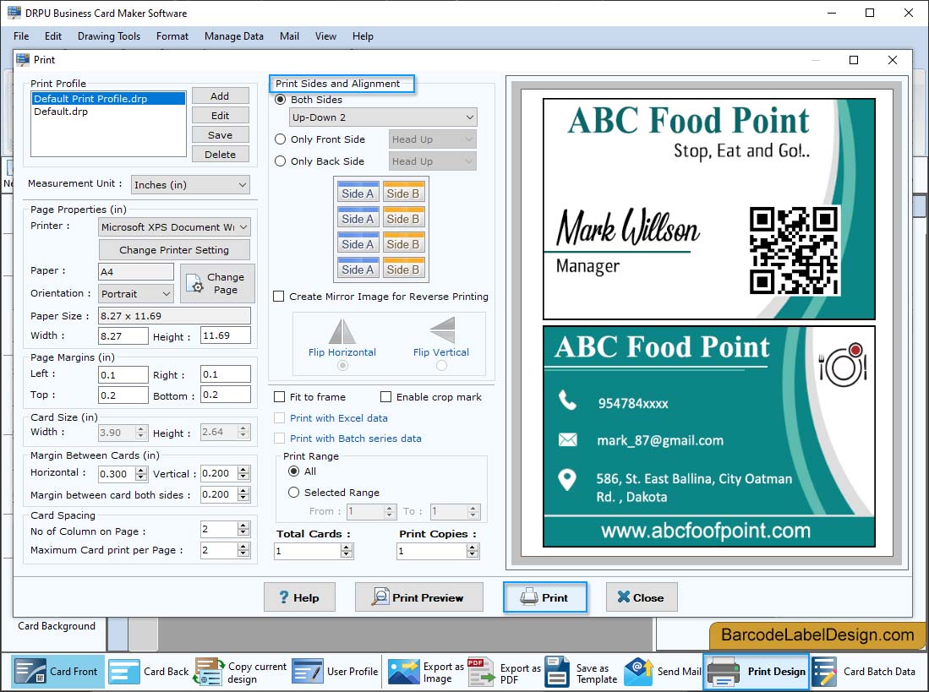Click the Change Page gear icon button
Screen dimensions: 929x692
pos(217,284)
